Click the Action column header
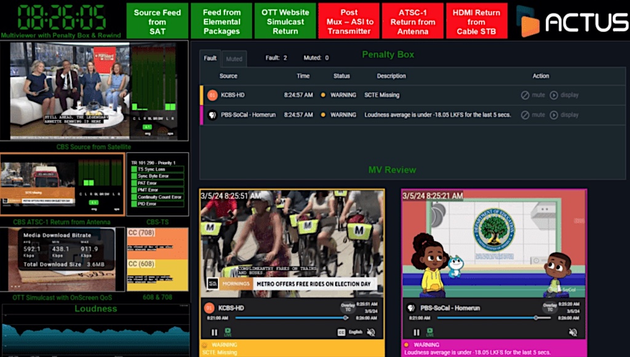 point(541,76)
